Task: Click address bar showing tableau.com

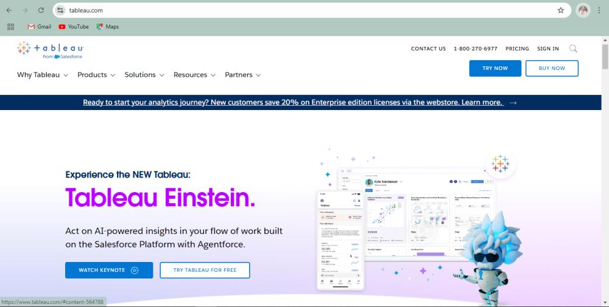Action: coord(311,10)
